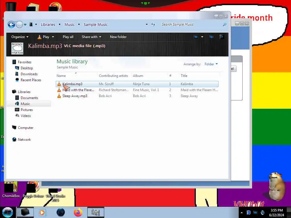Open the ChomikBox desktop shortcut
The width and height of the screenshot is (291, 218).
[x=11, y=190]
